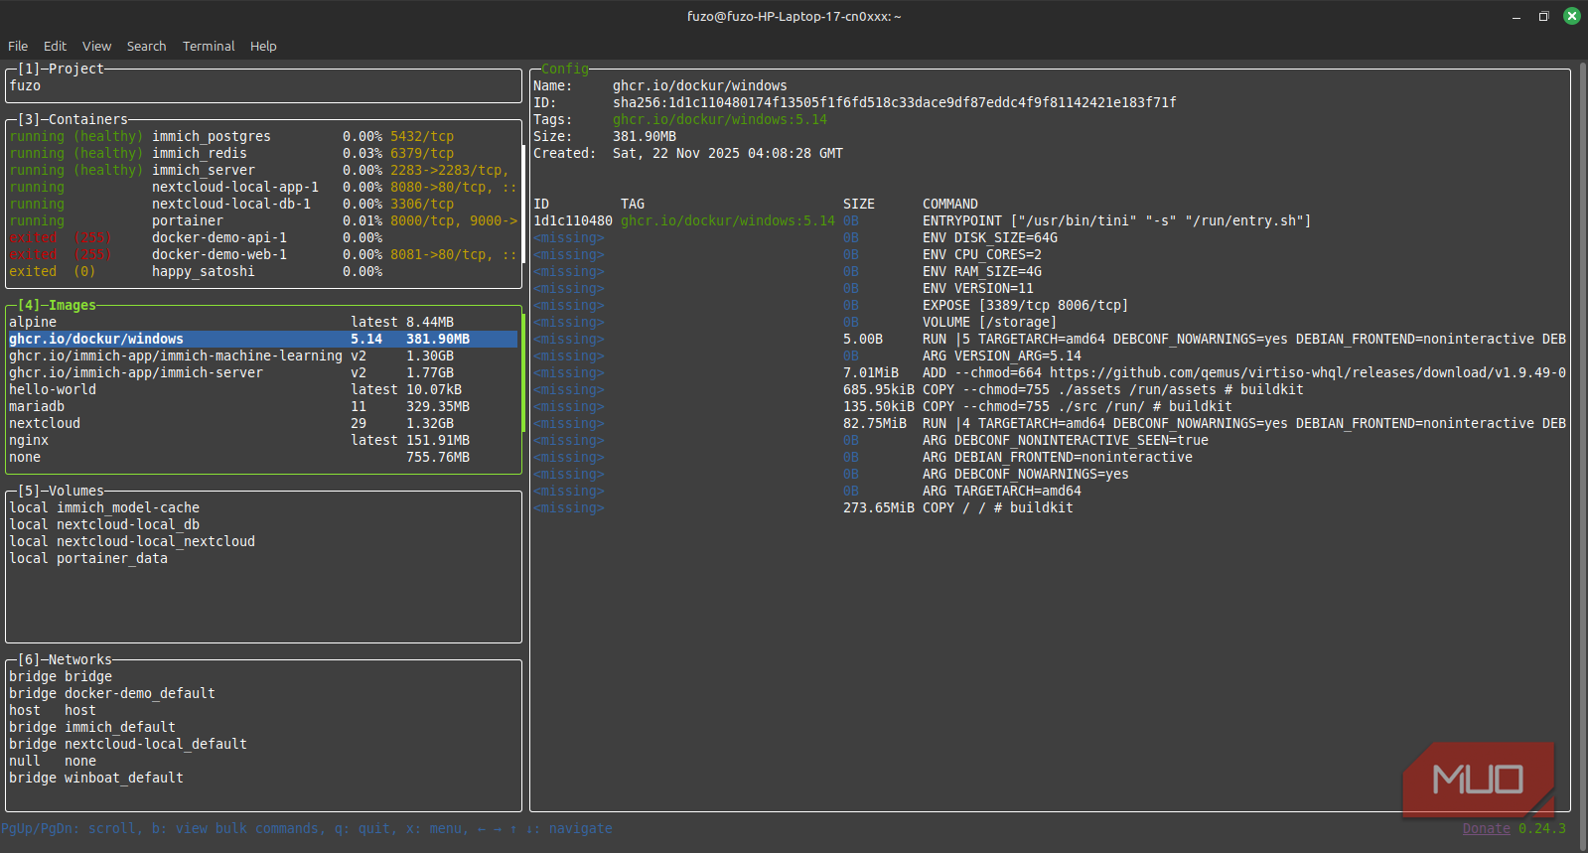Select the docker-demo_default network
Viewport: 1588px width, 853px height.
263,693
